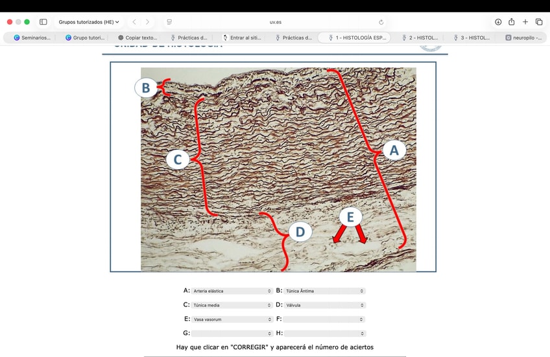Switch to the Seminarios tab
The height and width of the screenshot is (357, 550).
click(x=32, y=38)
